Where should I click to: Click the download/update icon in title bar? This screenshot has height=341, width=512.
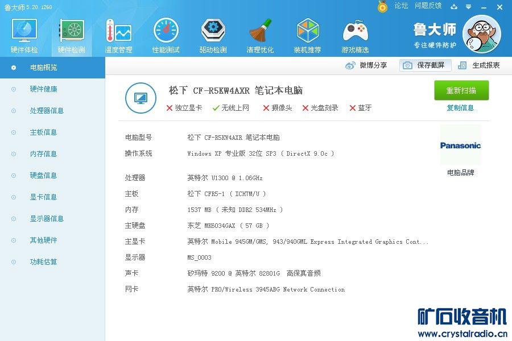click(454, 6)
